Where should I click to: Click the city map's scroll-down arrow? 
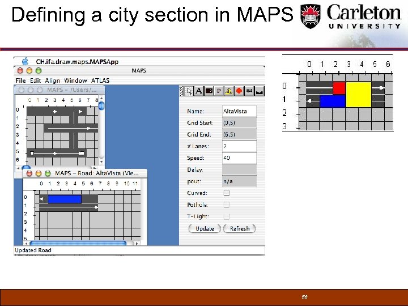101,161
